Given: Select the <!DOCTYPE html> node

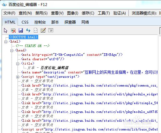Looking at the screenshot, I should tap(23, 37).
